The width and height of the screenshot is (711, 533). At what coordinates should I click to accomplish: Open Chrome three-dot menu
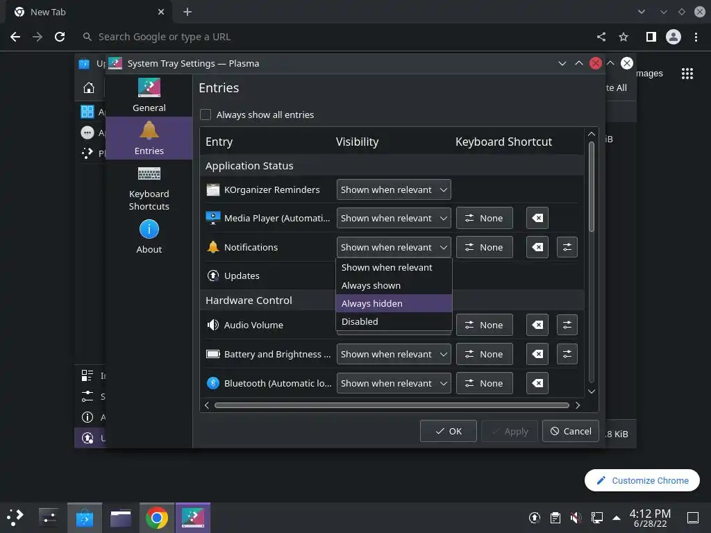coord(696,37)
